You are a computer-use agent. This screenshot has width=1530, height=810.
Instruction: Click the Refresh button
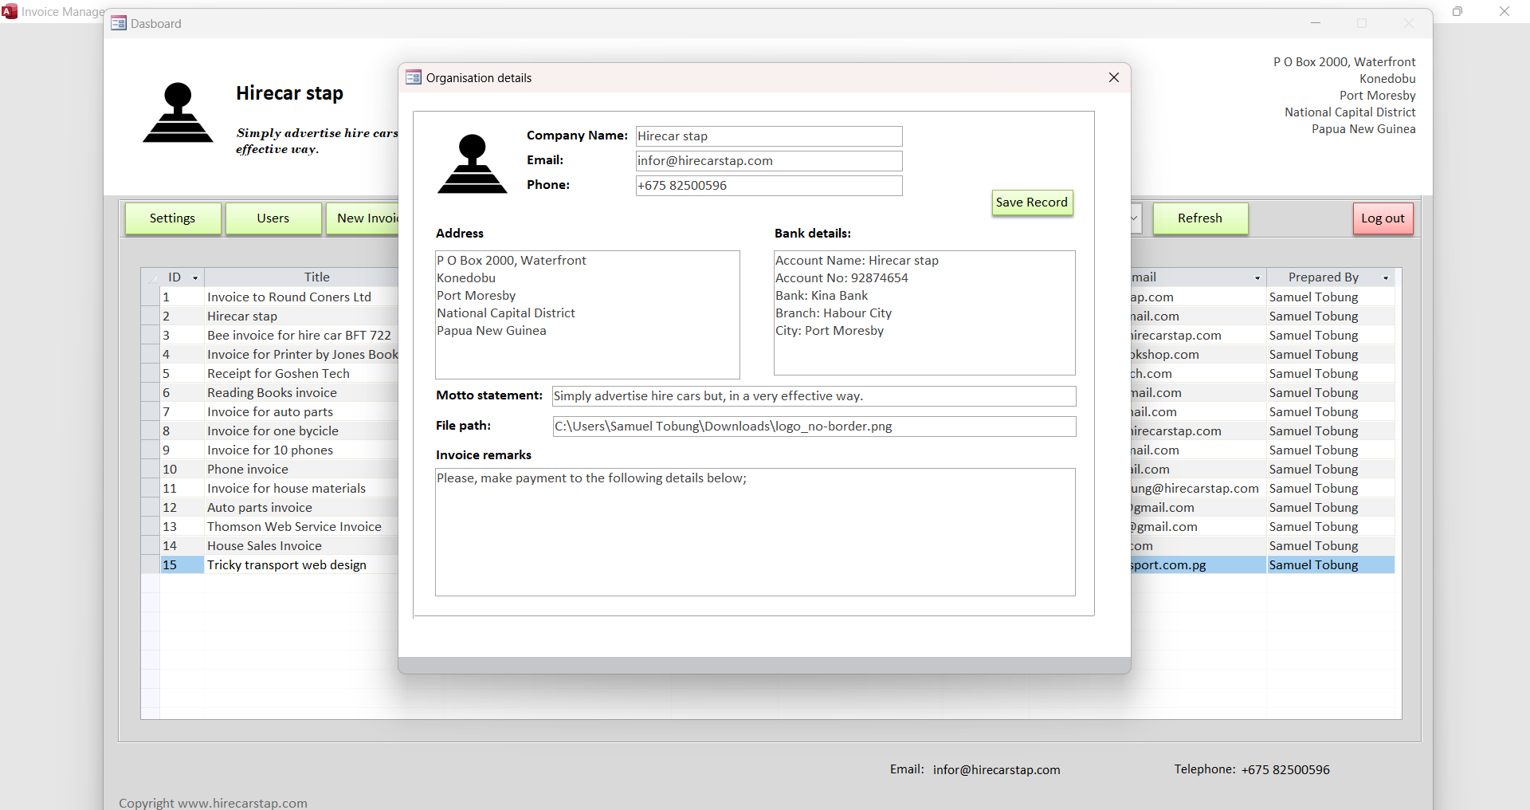1200,218
